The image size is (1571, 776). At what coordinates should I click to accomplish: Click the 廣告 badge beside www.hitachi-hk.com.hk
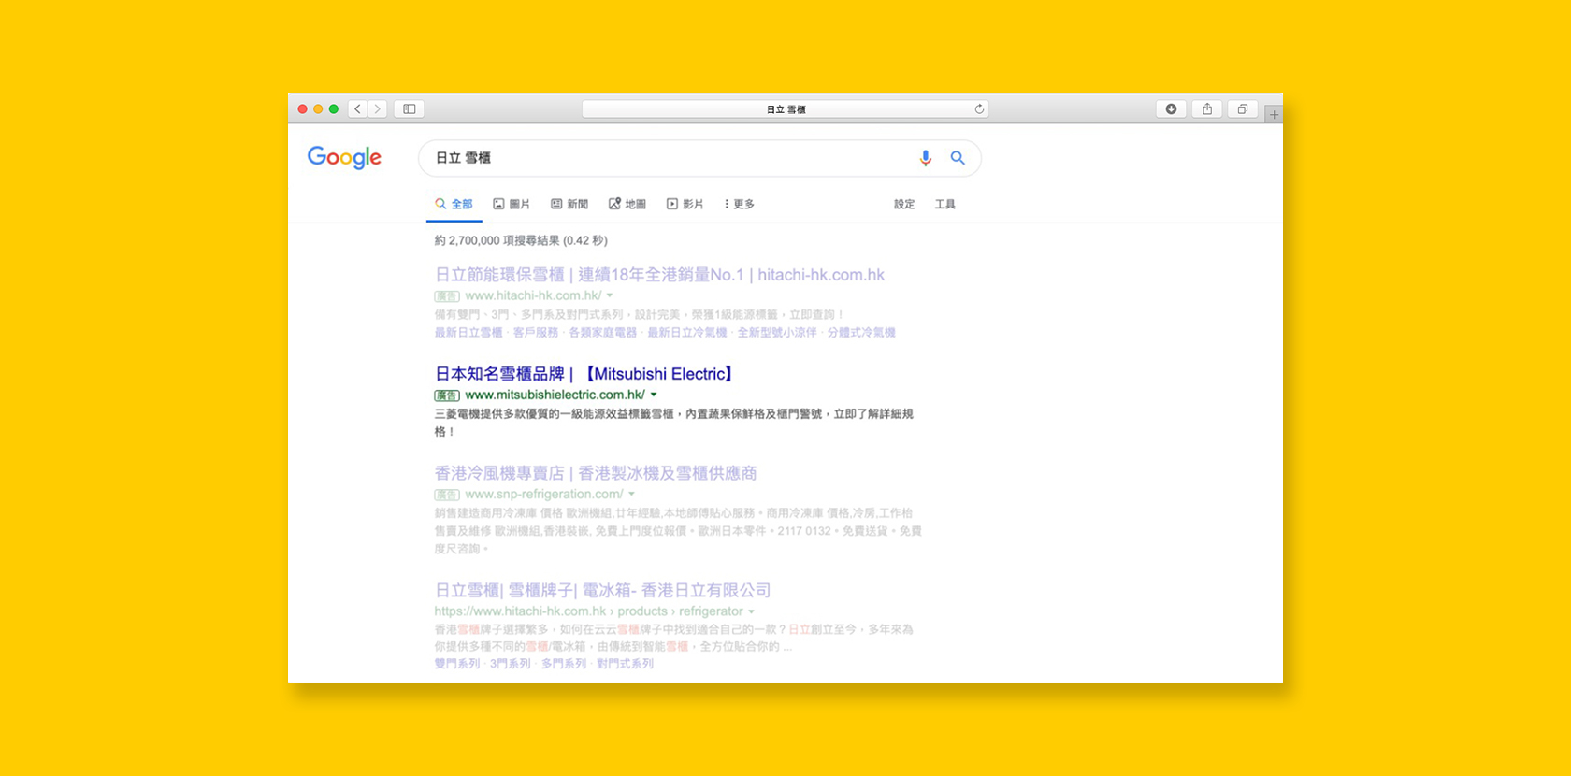pos(447,296)
